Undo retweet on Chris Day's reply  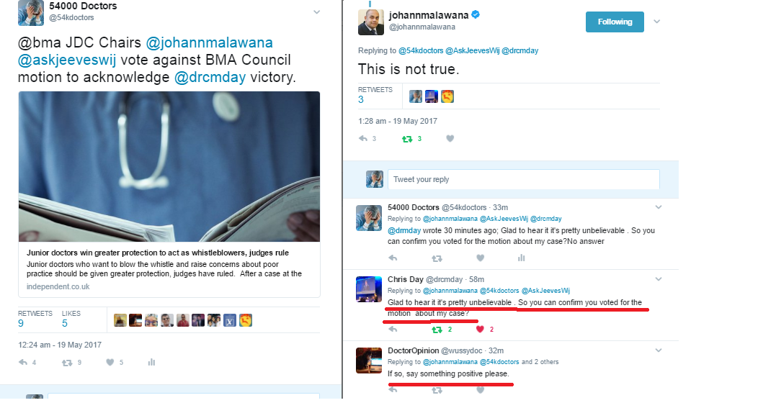[x=437, y=330]
